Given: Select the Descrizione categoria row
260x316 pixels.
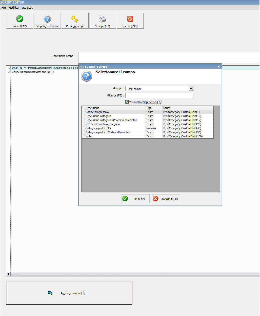Looking at the screenshot, I should 148,116.
